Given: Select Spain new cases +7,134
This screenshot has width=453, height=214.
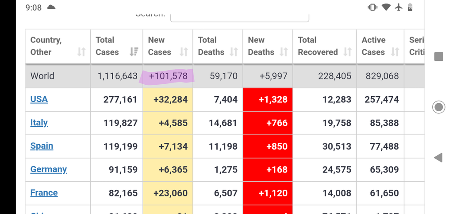Looking at the screenshot, I should (x=173, y=146).
